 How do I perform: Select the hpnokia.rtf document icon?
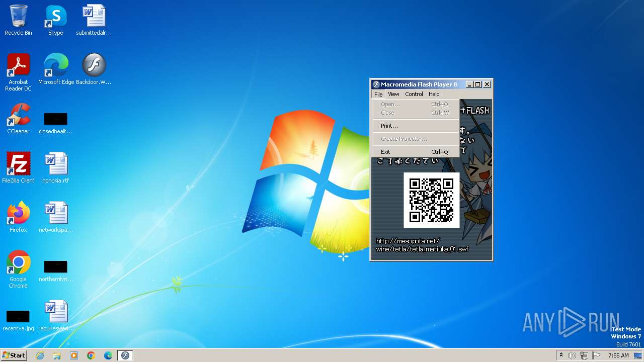(55, 167)
